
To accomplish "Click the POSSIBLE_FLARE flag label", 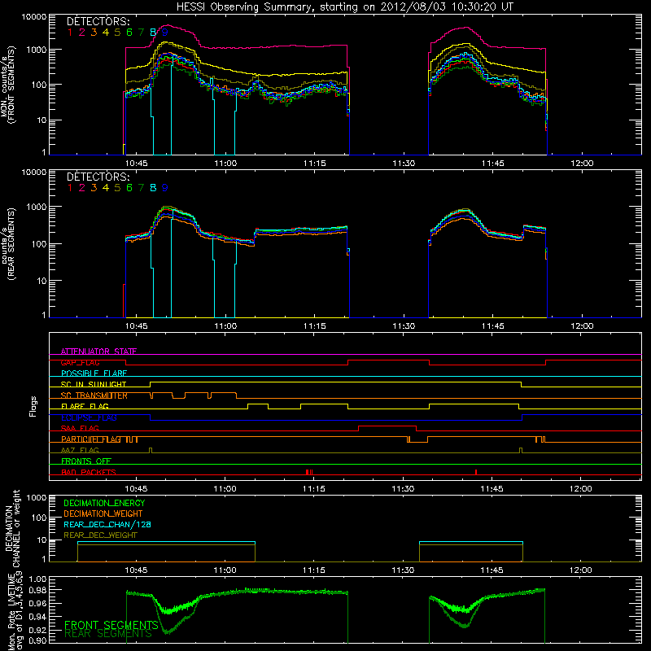I will click(94, 374).
